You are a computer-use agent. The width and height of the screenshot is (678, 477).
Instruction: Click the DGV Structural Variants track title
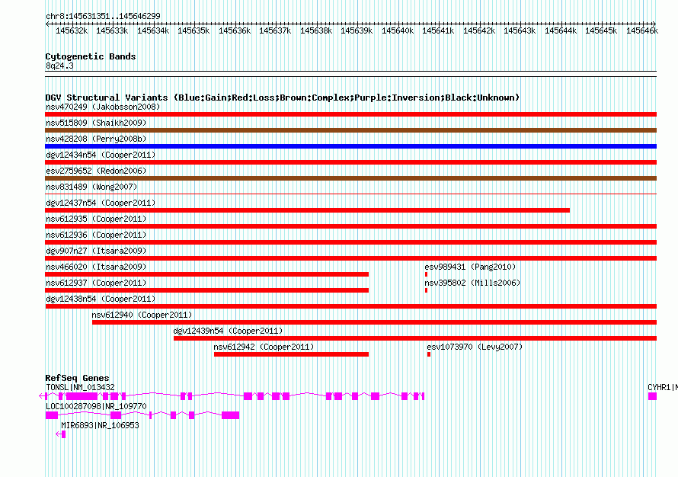click(283, 98)
